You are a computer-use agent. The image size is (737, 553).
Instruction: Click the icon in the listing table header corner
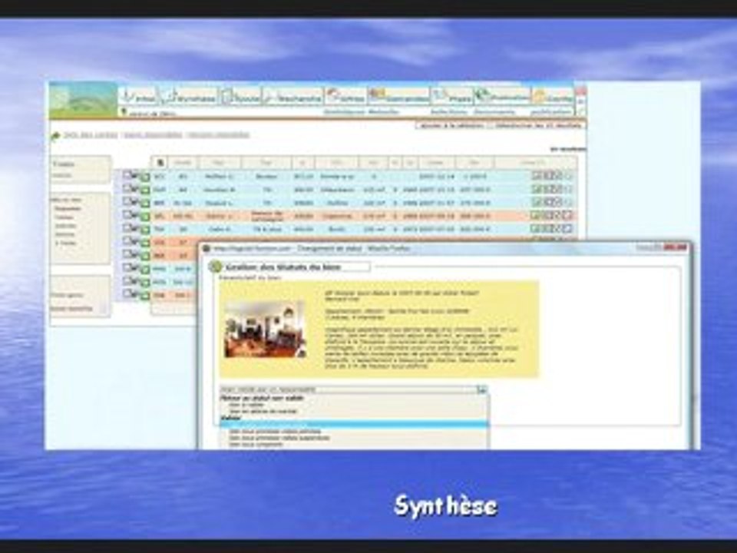tap(160, 163)
